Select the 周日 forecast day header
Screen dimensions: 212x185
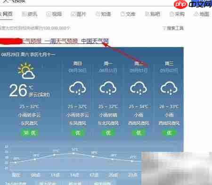point(78,63)
